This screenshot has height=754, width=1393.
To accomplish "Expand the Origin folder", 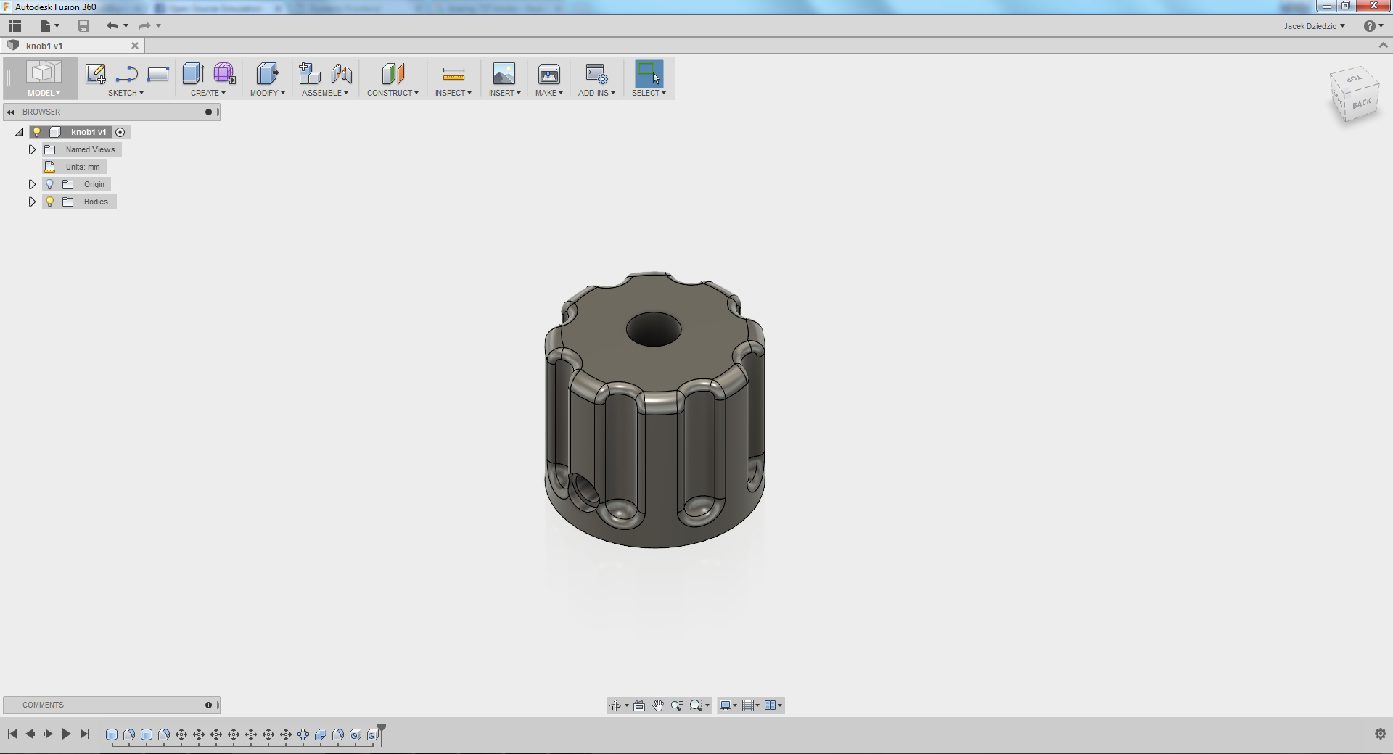I will pyautogui.click(x=32, y=184).
